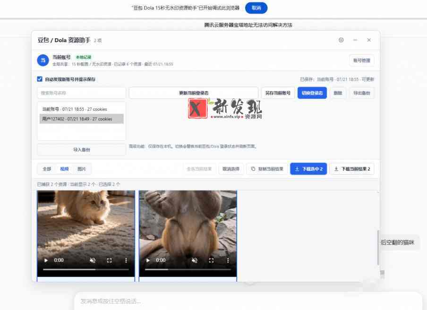Uncheck 自动发现新账号并提示保存 checkbox
The image size is (427, 310).
(40, 79)
